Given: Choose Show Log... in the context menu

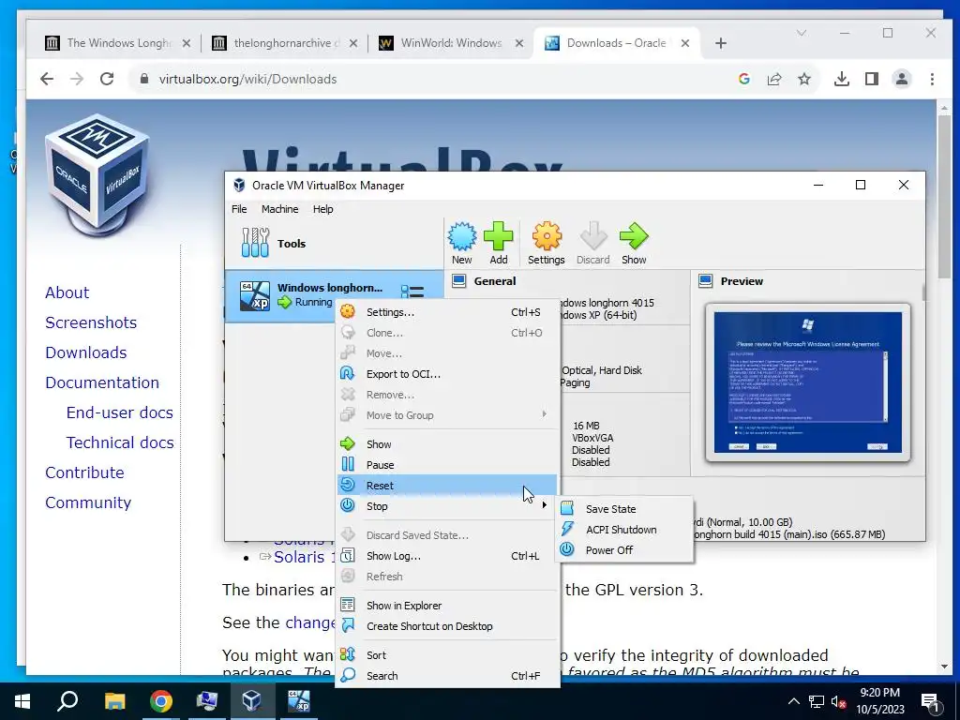Looking at the screenshot, I should (447, 556).
